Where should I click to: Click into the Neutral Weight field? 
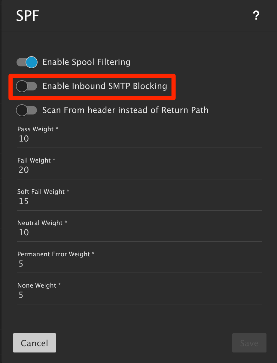[139, 233]
